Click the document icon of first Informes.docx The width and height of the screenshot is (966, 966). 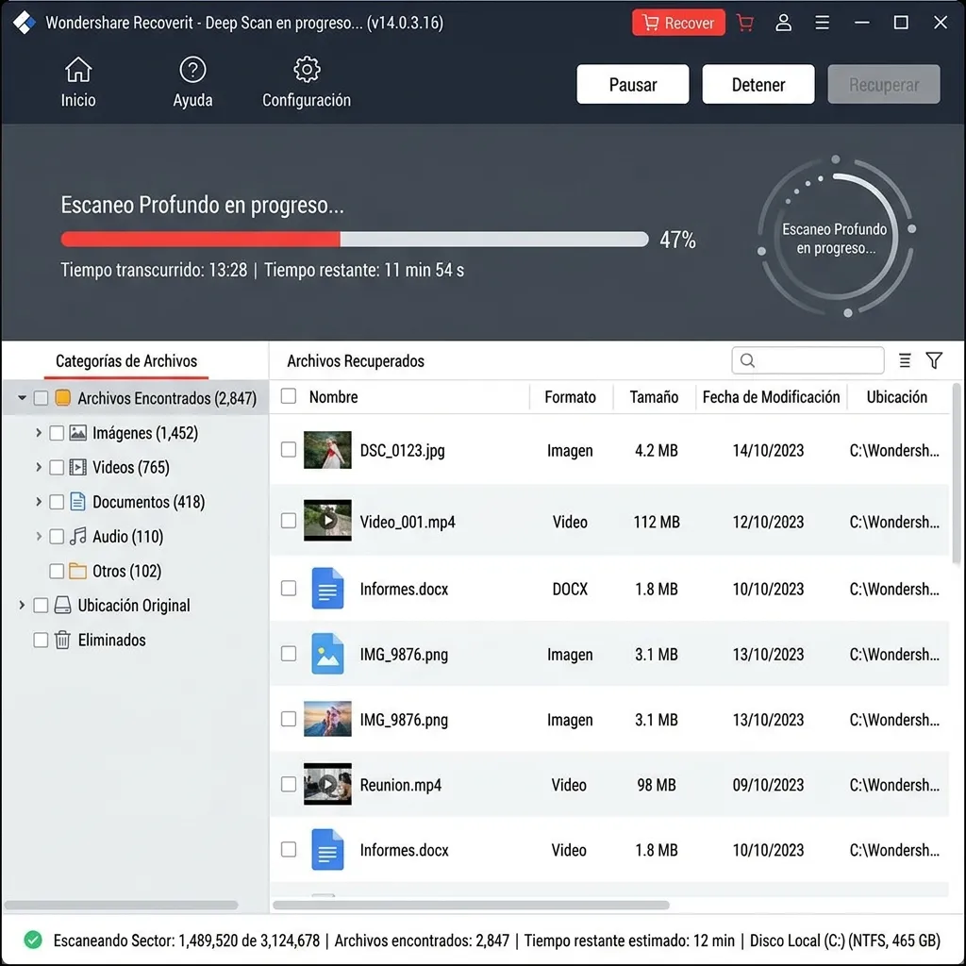[x=327, y=588]
